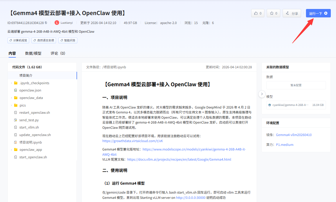Image resolution: width=336 pixels, height=202 pixels.
Task: Click the script icon of restart_openclaw.sh
Action: 15,113
